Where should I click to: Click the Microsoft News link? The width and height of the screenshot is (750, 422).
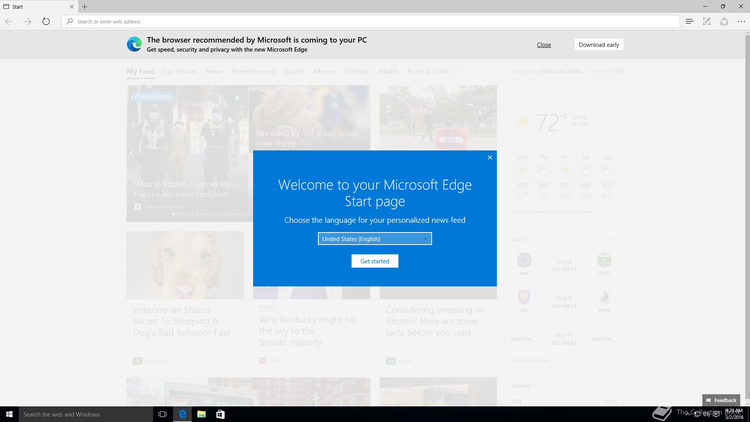pyautogui.click(x=561, y=71)
